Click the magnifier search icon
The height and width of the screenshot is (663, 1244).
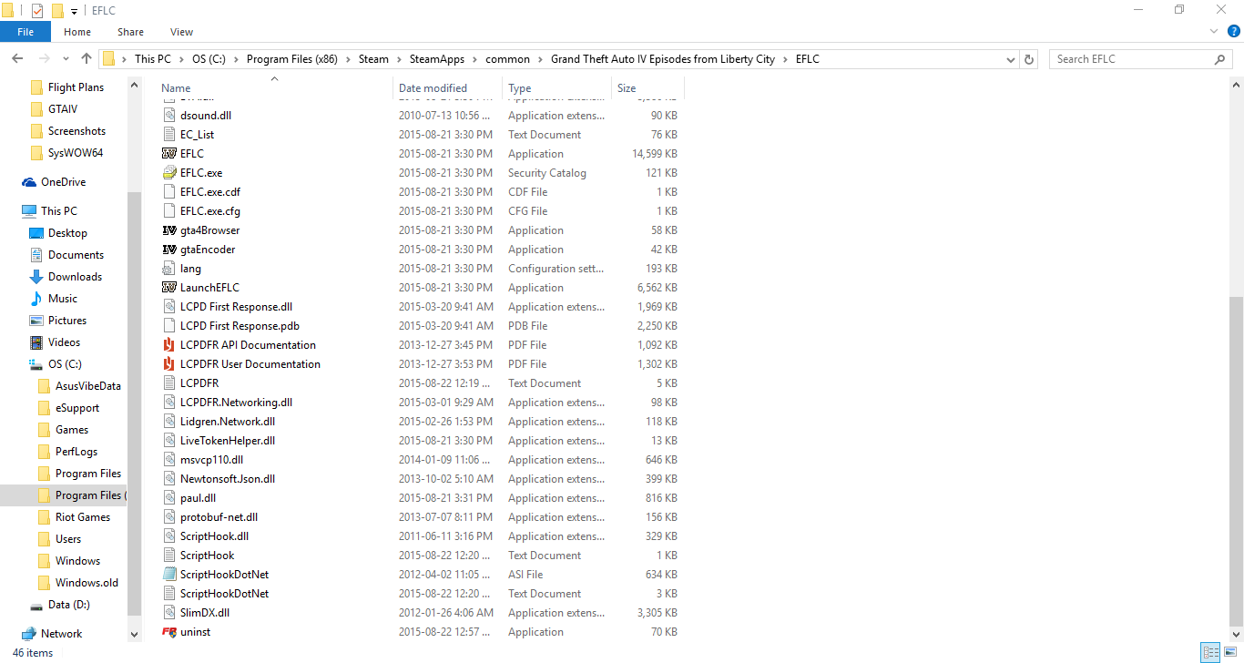click(1220, 59)
